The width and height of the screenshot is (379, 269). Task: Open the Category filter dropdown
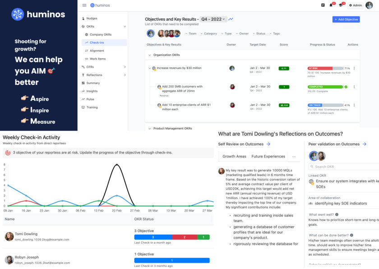[x=209, y=34]
